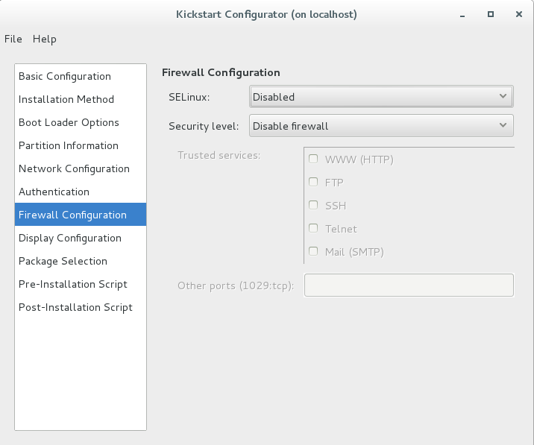This screenshot has height=445, width=534.
Task: Toggle the Telnet checkbox
Action: pyautogui.click(x=313, y=228)
